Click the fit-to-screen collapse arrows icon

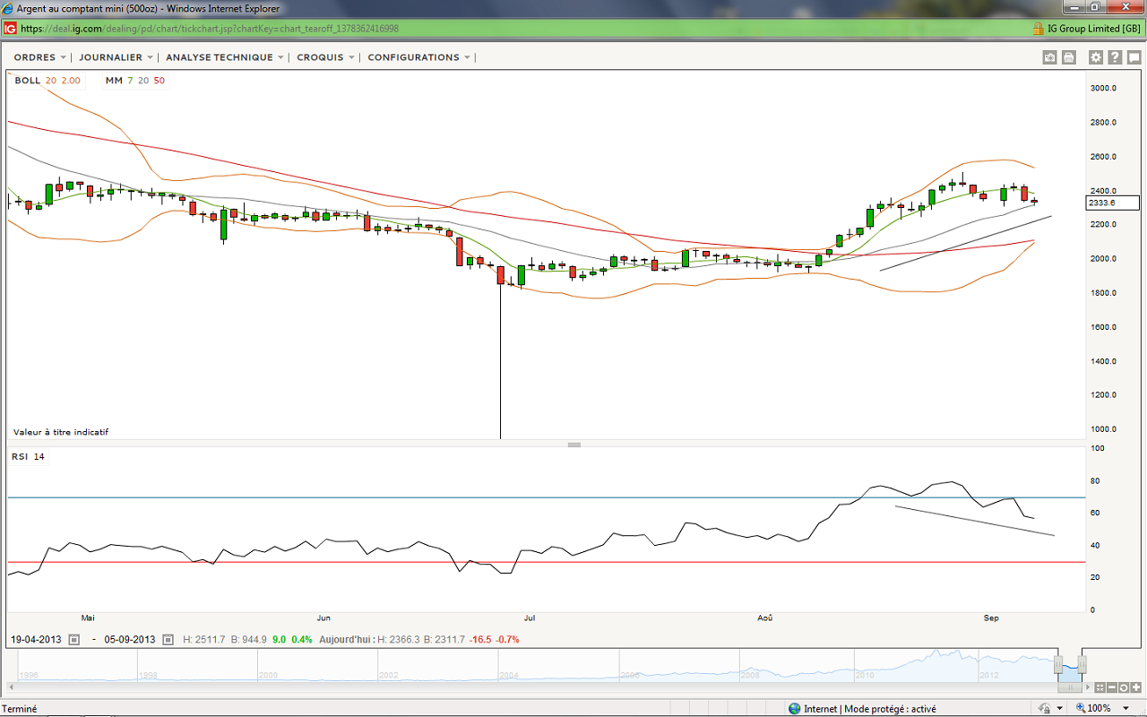point(1100,687)
